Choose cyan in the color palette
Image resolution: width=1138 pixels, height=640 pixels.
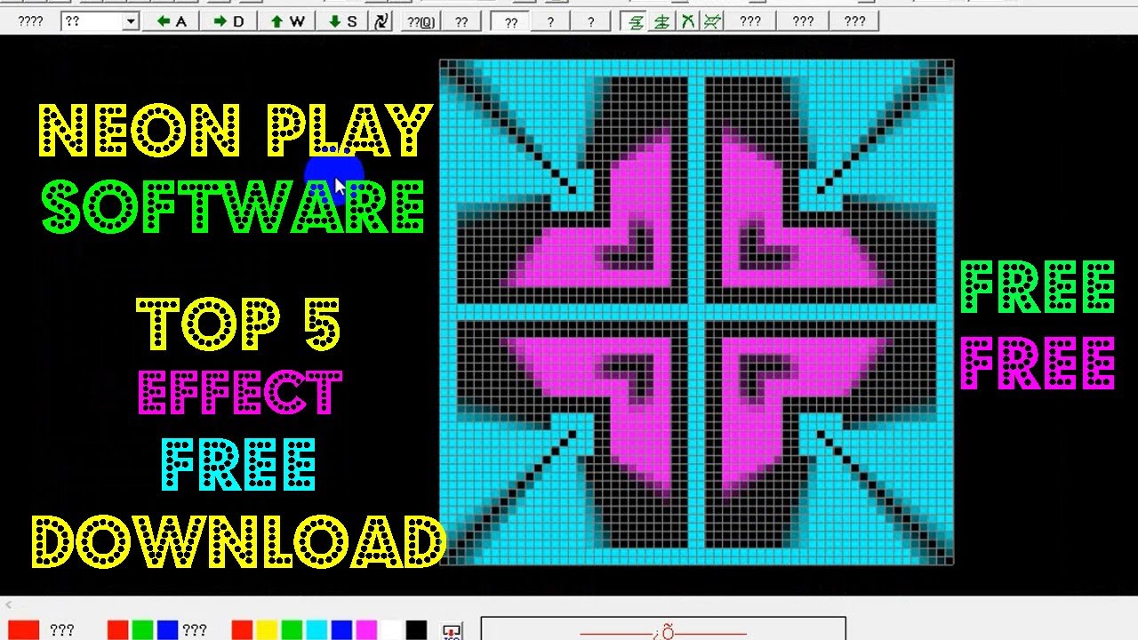coord(317,630)
